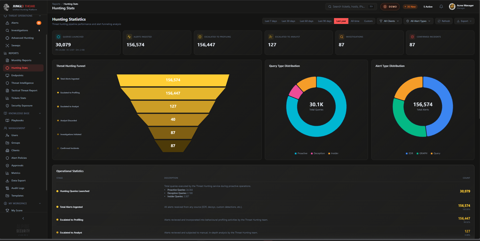The width and height of the screenshot is (480, 241).
Task: Select the Last 90 days range
Action: click(x=325, y=21)
